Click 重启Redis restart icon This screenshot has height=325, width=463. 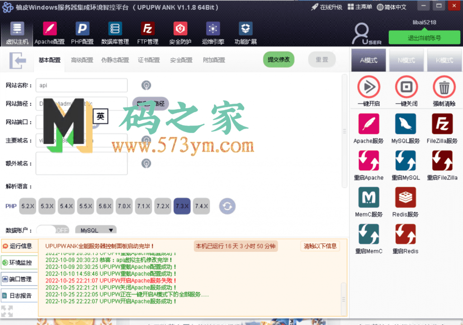pyautogui.click(x=406, y=235)
